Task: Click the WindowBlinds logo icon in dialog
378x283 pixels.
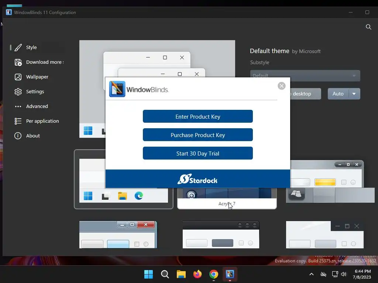Action: point(117,89)
